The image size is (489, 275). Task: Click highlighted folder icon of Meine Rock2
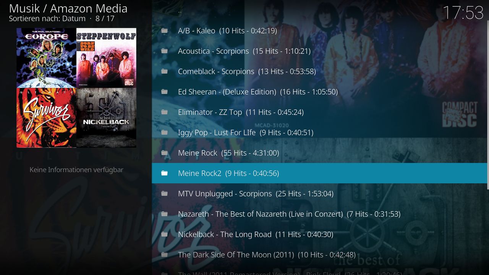164,173
